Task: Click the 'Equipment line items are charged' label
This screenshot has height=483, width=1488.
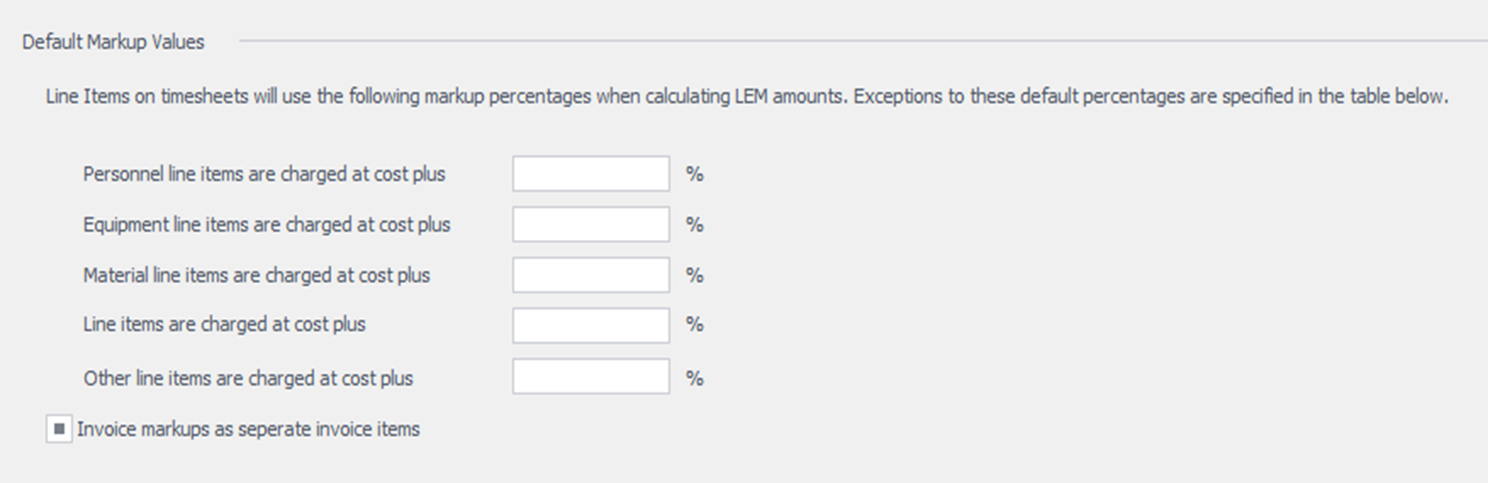Action: [266, 225]
